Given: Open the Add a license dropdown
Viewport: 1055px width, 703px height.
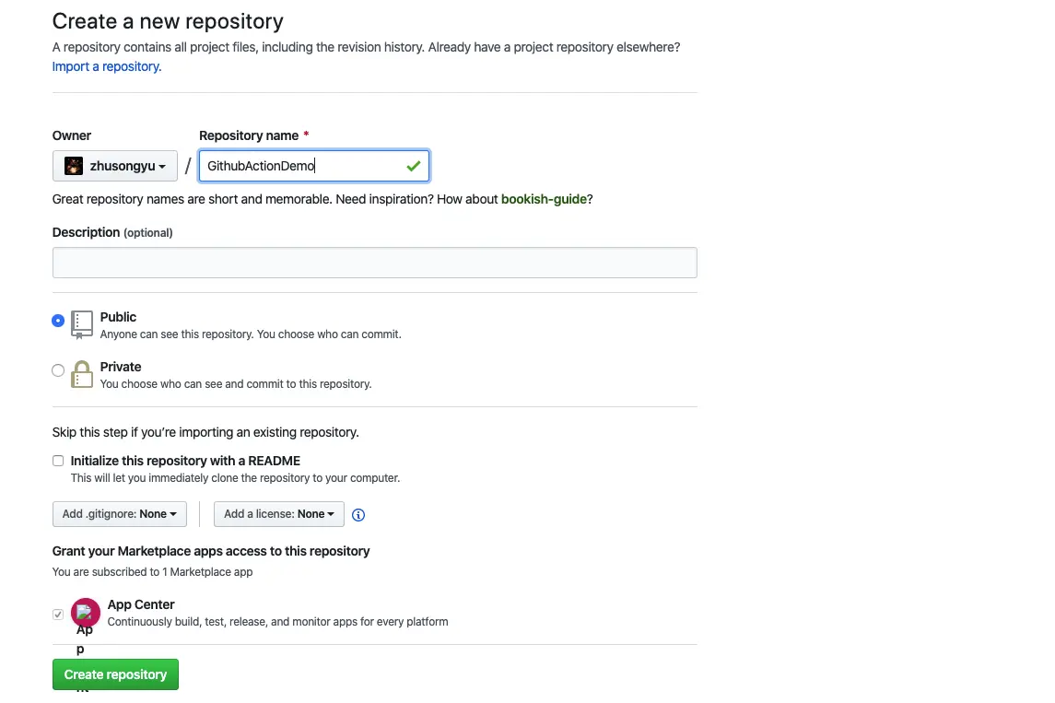Looking at the screenshot, I should click(278, 514).
